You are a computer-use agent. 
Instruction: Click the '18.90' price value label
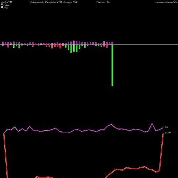pos(168,133)
